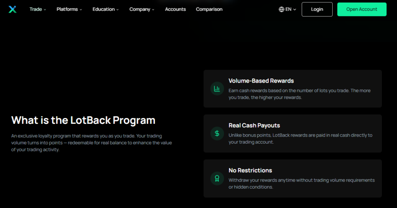
Task: Click the award ribbon icon beside No Restrictions
Action: tap(217, 179)
